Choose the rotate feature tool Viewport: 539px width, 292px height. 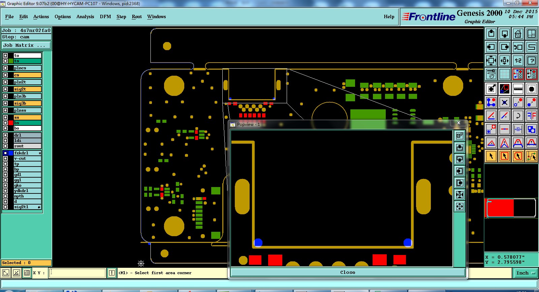coord(518,116)
